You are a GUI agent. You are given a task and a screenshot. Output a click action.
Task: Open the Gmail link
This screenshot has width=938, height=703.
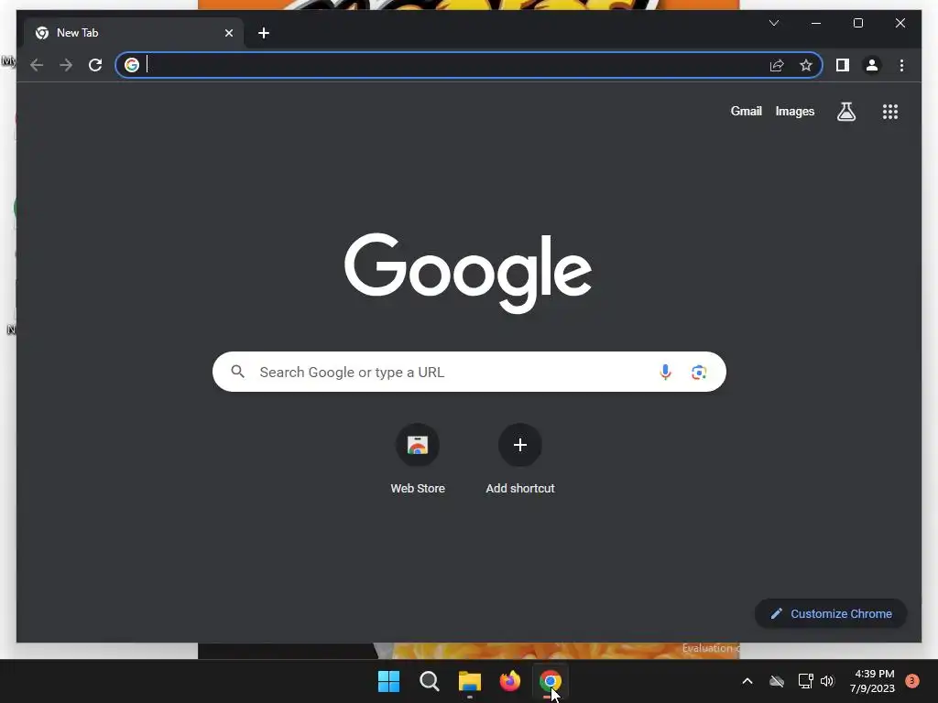746,111
